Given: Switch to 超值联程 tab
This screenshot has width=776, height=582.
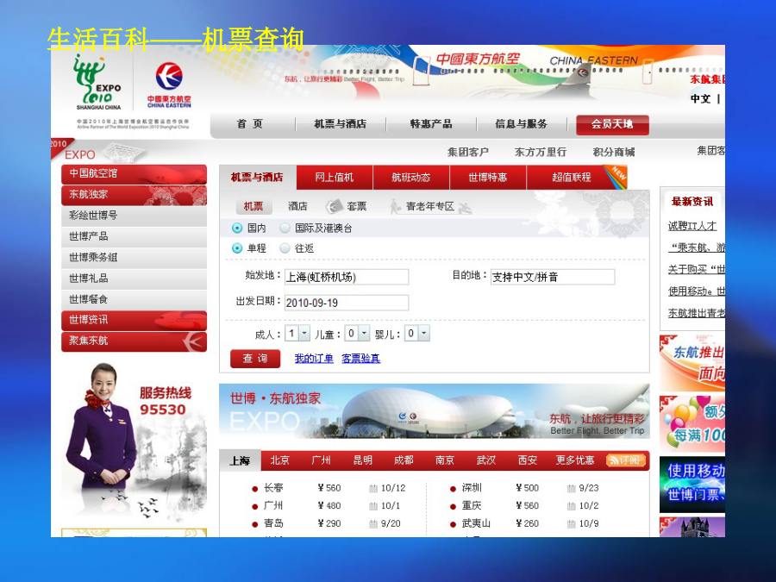Looking at the screenshot, I should (572, 178).
